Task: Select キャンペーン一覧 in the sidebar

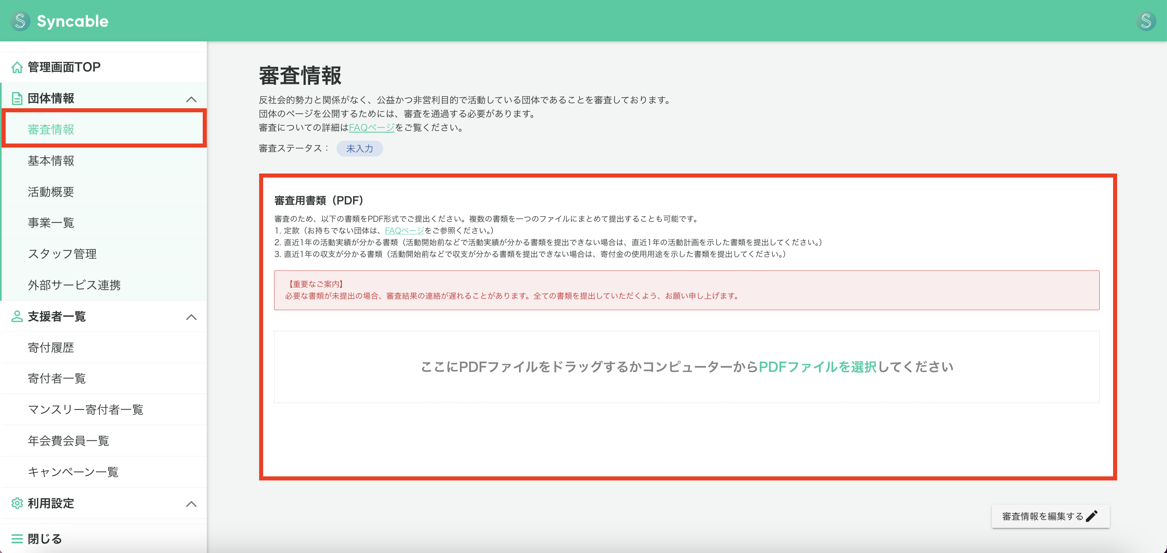Action: click(x=73, y=472)
